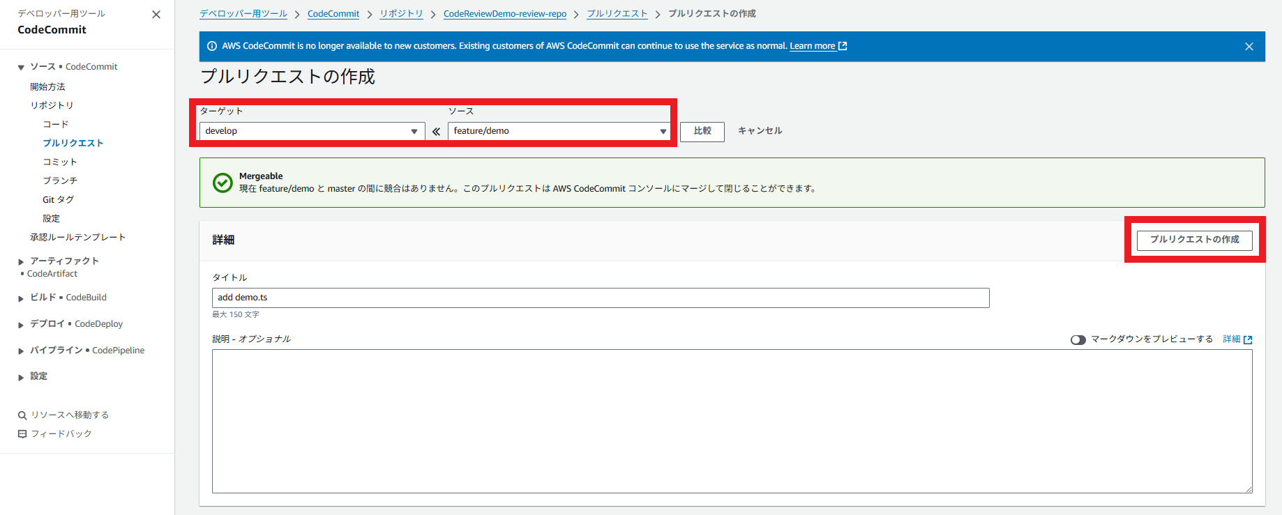The image size is (1282, 515).
Task: Open リポジトリ in the sidebar
Action: click(52, 105)
